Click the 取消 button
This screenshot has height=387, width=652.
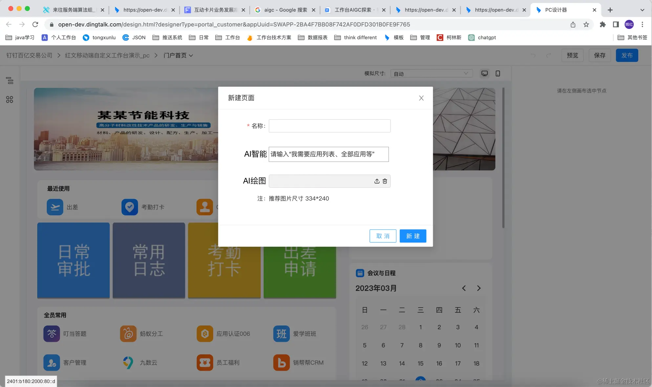point(383,236)
